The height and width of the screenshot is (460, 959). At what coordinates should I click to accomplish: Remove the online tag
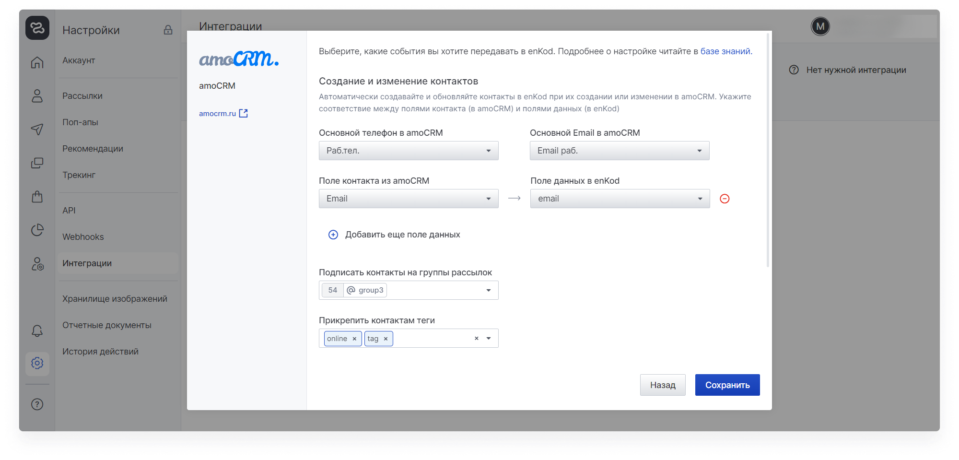[354, 339]
